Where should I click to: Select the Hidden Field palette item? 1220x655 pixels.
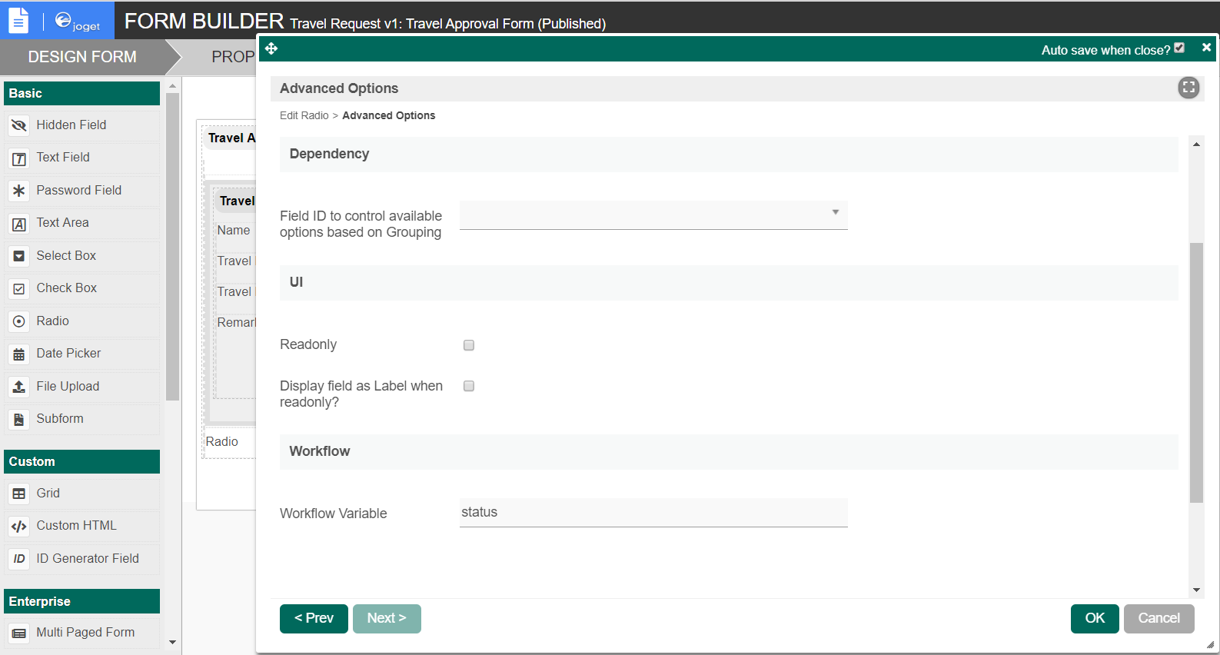(x=82, y=125)
